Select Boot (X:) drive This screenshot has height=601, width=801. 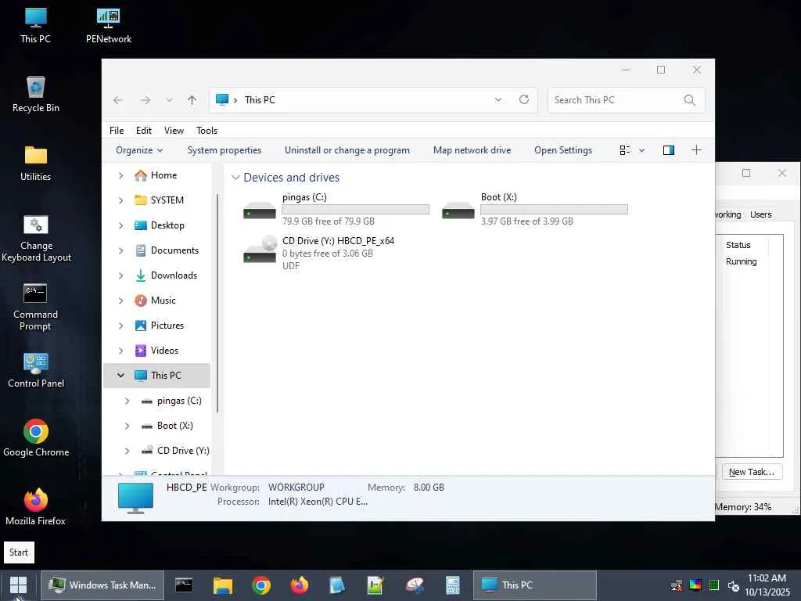pyautogui.click(x=534, y=209)
